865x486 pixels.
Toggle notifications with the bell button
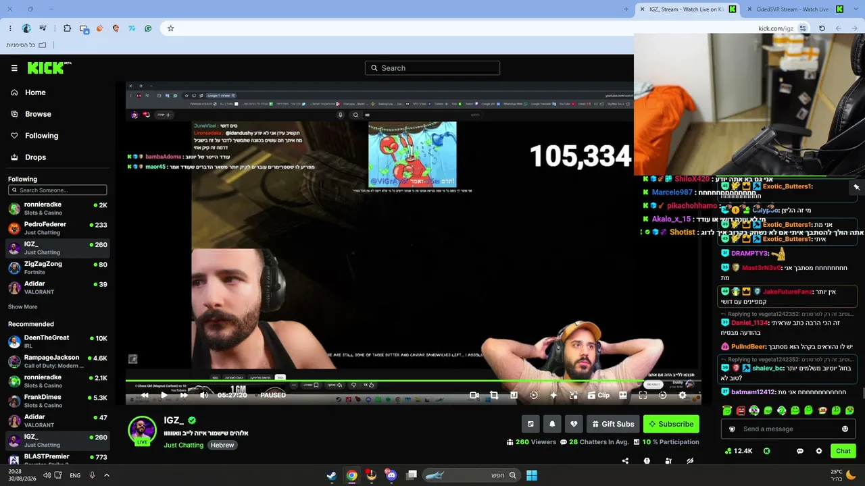click(x=552, y=424)
